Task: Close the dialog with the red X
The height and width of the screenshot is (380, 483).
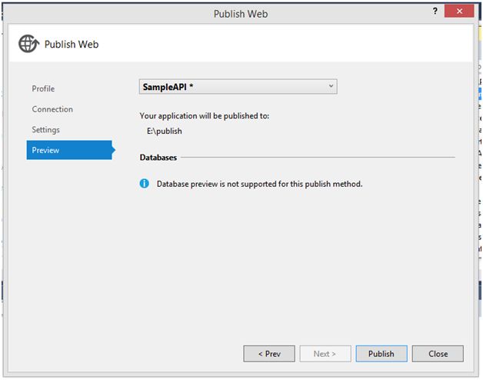Action: point(460,11)
